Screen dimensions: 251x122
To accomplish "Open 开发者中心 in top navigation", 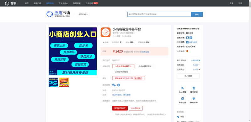I will point(63,3).
